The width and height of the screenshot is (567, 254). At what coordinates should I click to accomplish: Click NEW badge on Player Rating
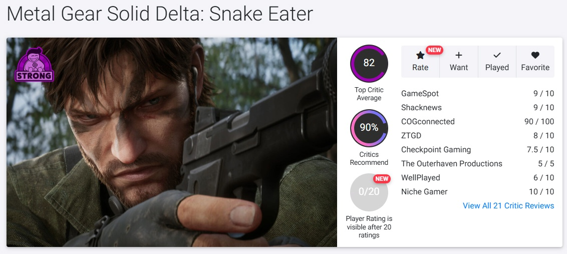tap(382, 179)
